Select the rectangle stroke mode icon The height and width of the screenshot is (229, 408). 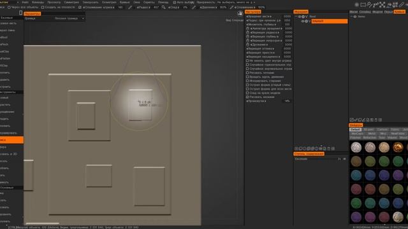363,4
